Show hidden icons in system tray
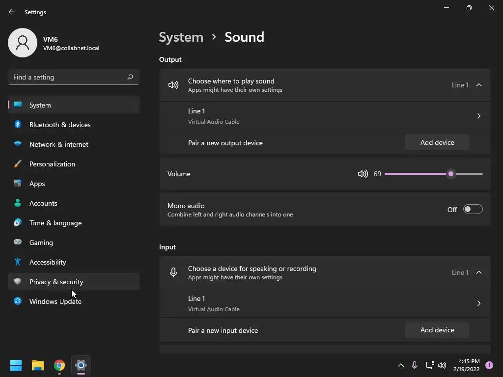503x377 pixels. tap(401, 365)
